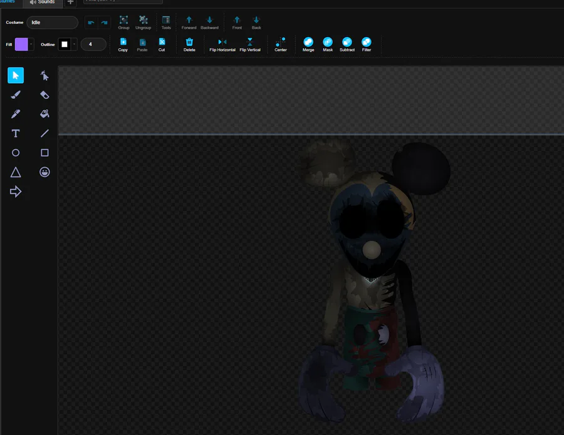Click Flip Vertical

(x=250, y=45)
